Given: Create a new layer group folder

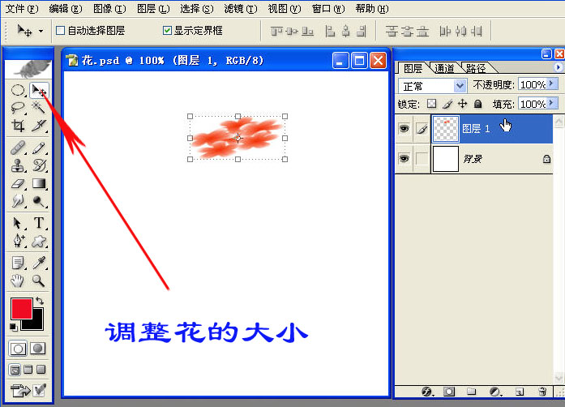Looking at the screenshot, I should (x=471, y=392).
